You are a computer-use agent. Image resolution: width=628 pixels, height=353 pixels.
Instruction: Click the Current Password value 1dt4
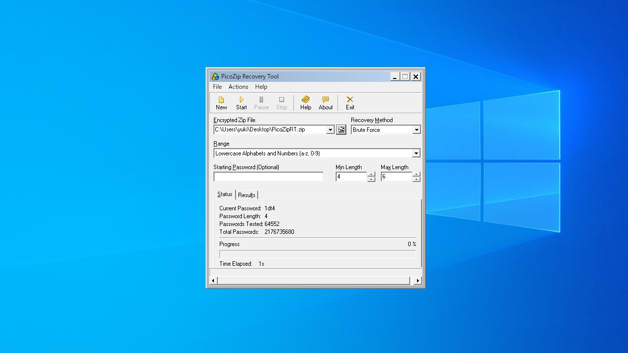(x=269, y=208)
